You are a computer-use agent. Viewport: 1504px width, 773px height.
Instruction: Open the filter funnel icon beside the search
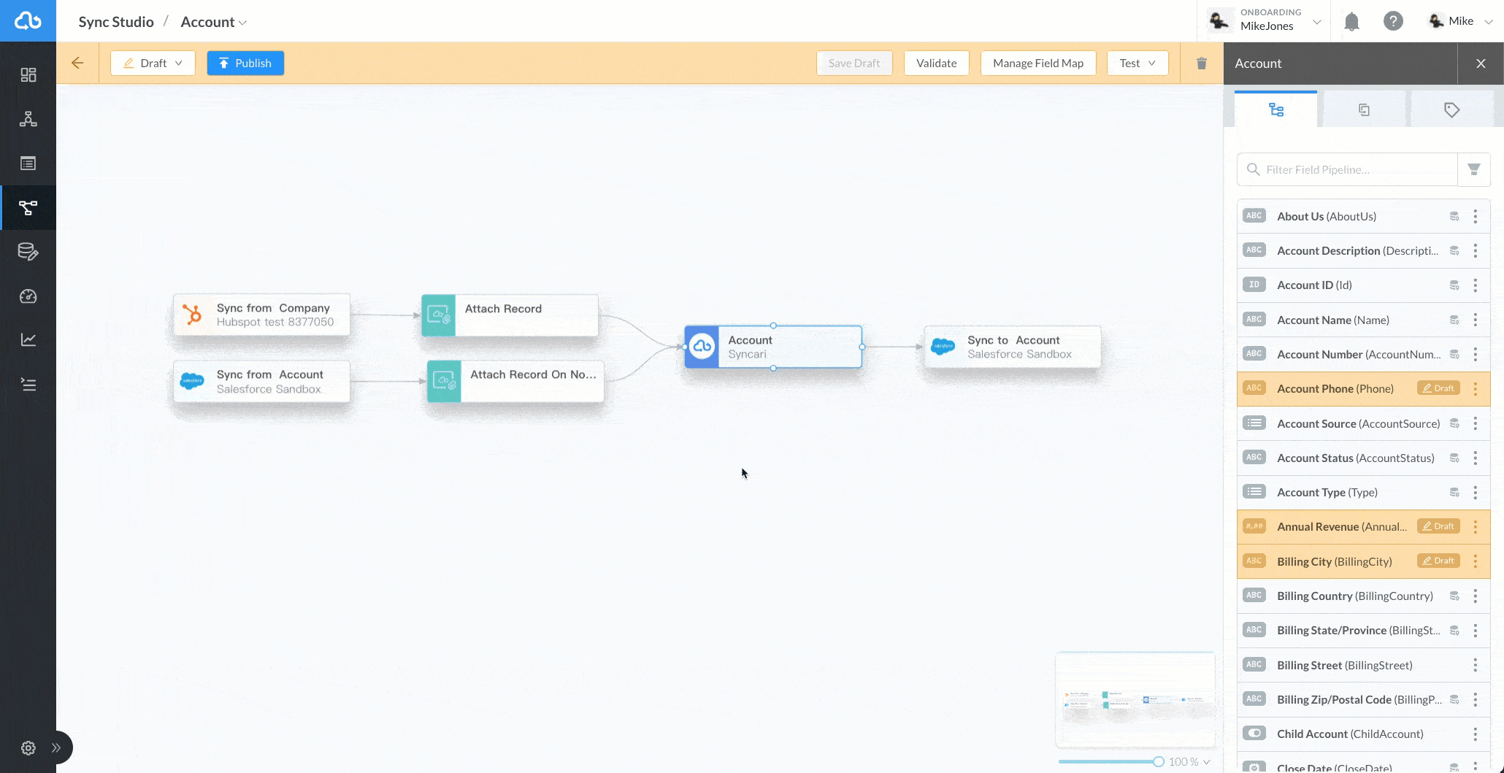[x=1474, y=169]
